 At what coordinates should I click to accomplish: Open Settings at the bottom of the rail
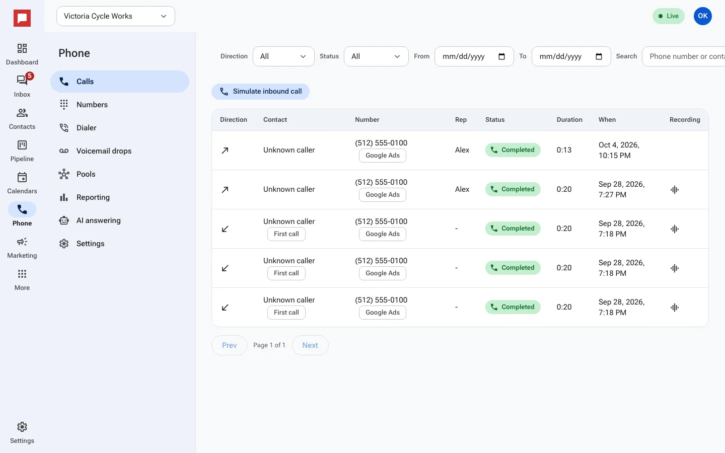[x=22, y=433]
